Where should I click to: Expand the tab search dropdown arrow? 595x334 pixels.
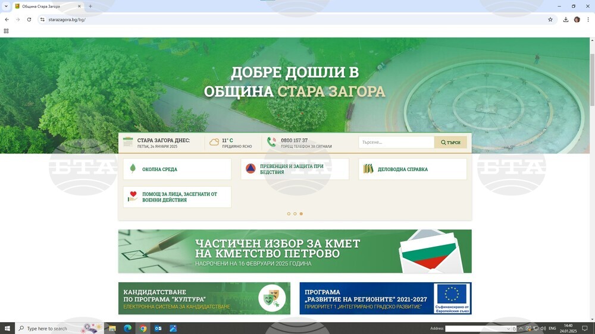coord(6,6)
